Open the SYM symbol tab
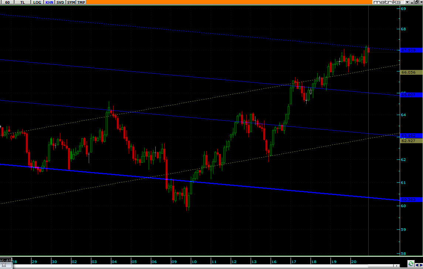The width and height of the screenshot is (423, 269). [71, 2]
